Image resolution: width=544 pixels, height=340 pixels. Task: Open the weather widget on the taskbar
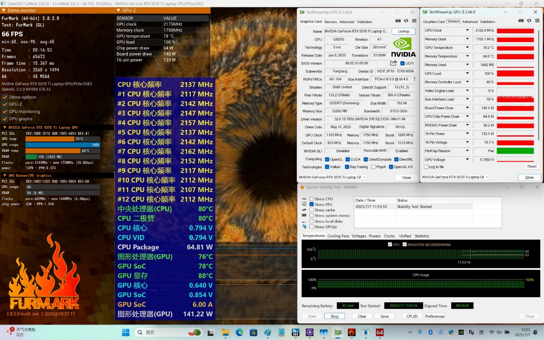[21, 332]
